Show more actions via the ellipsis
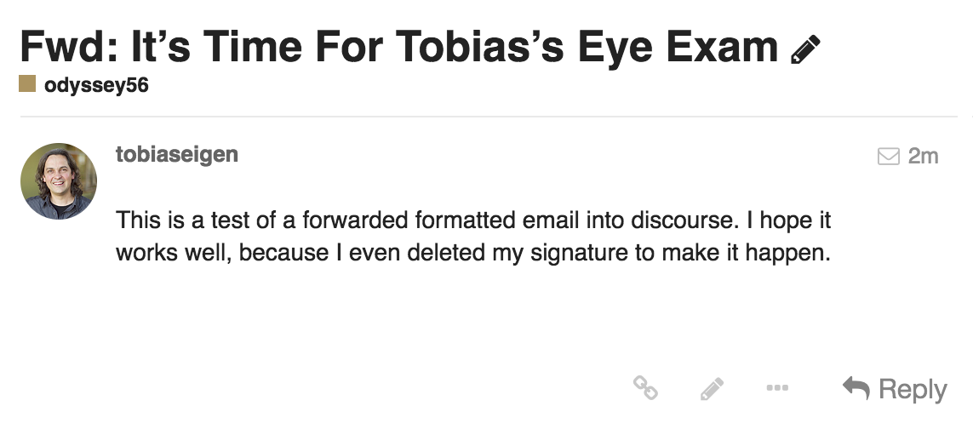 click(x=776, y=388)
